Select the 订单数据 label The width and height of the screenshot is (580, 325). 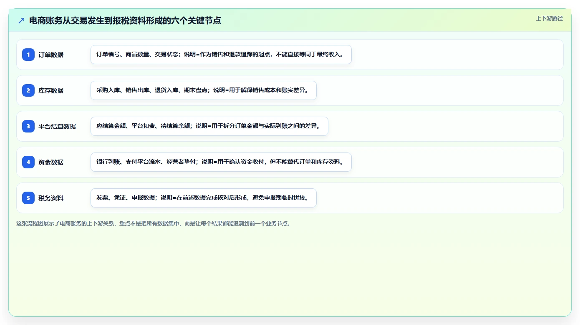(51, 55)
